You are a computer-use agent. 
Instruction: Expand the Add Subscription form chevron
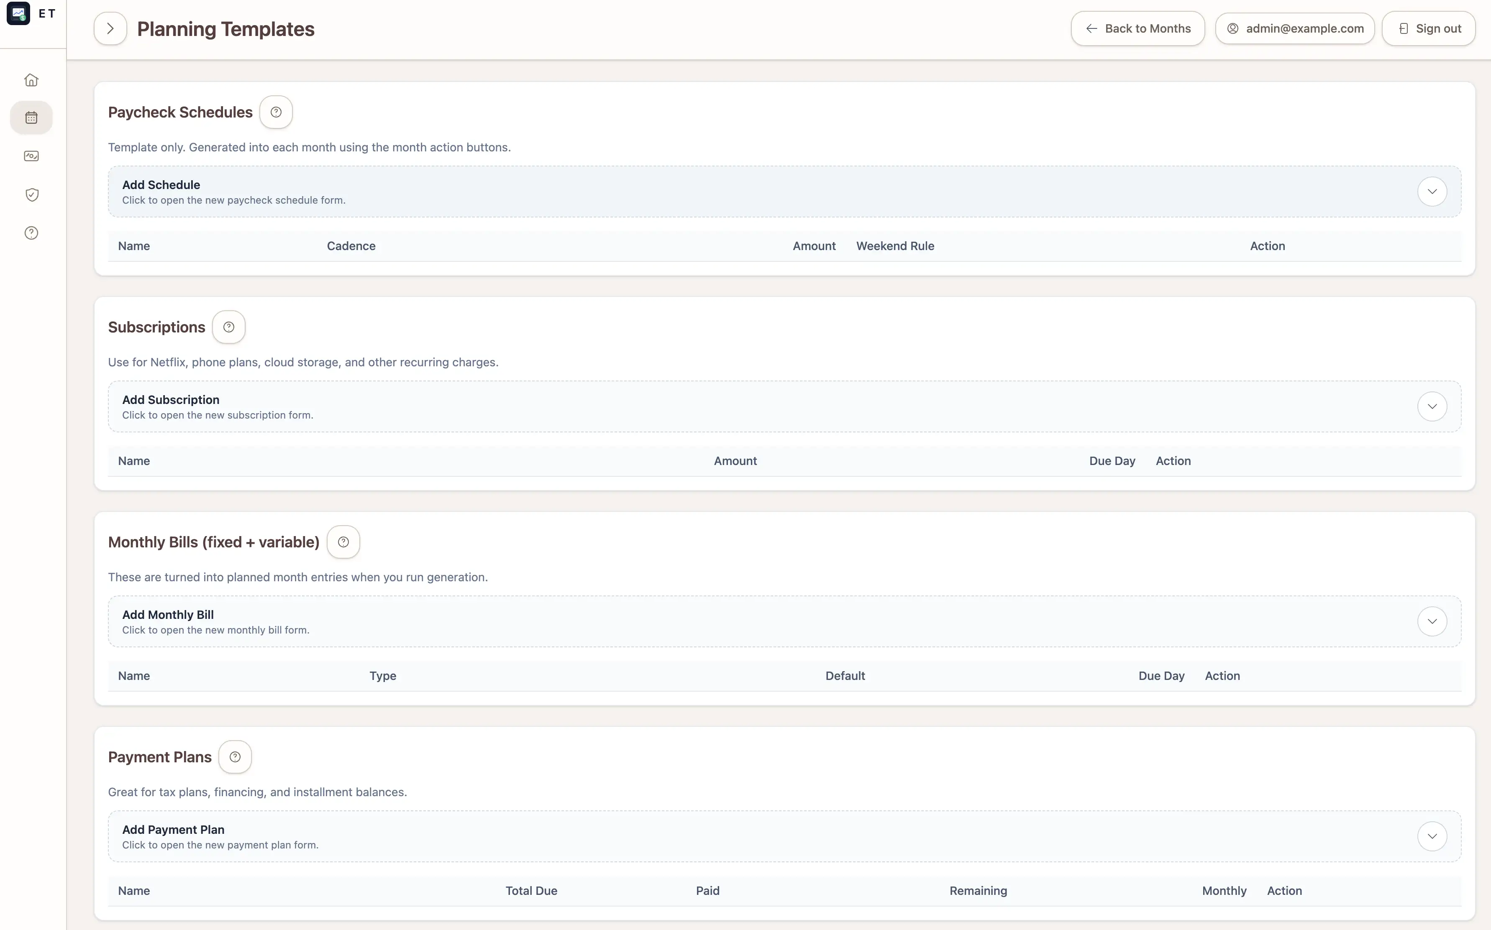click(x=1432, y=406)
